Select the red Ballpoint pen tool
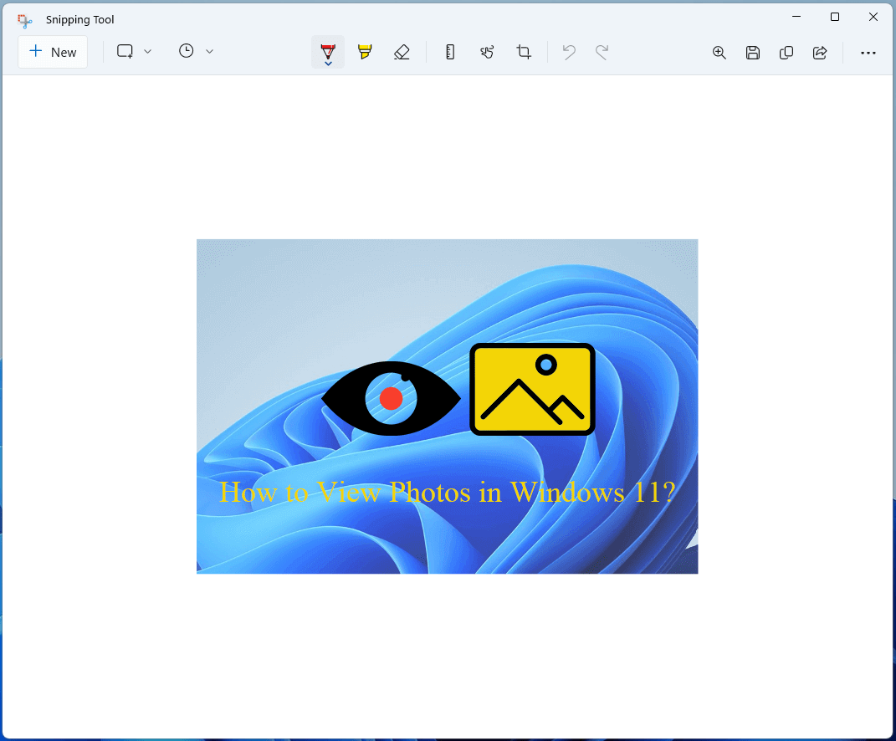Image resolution: width=896 pixels, height=741 pixels. coord(328,52)
